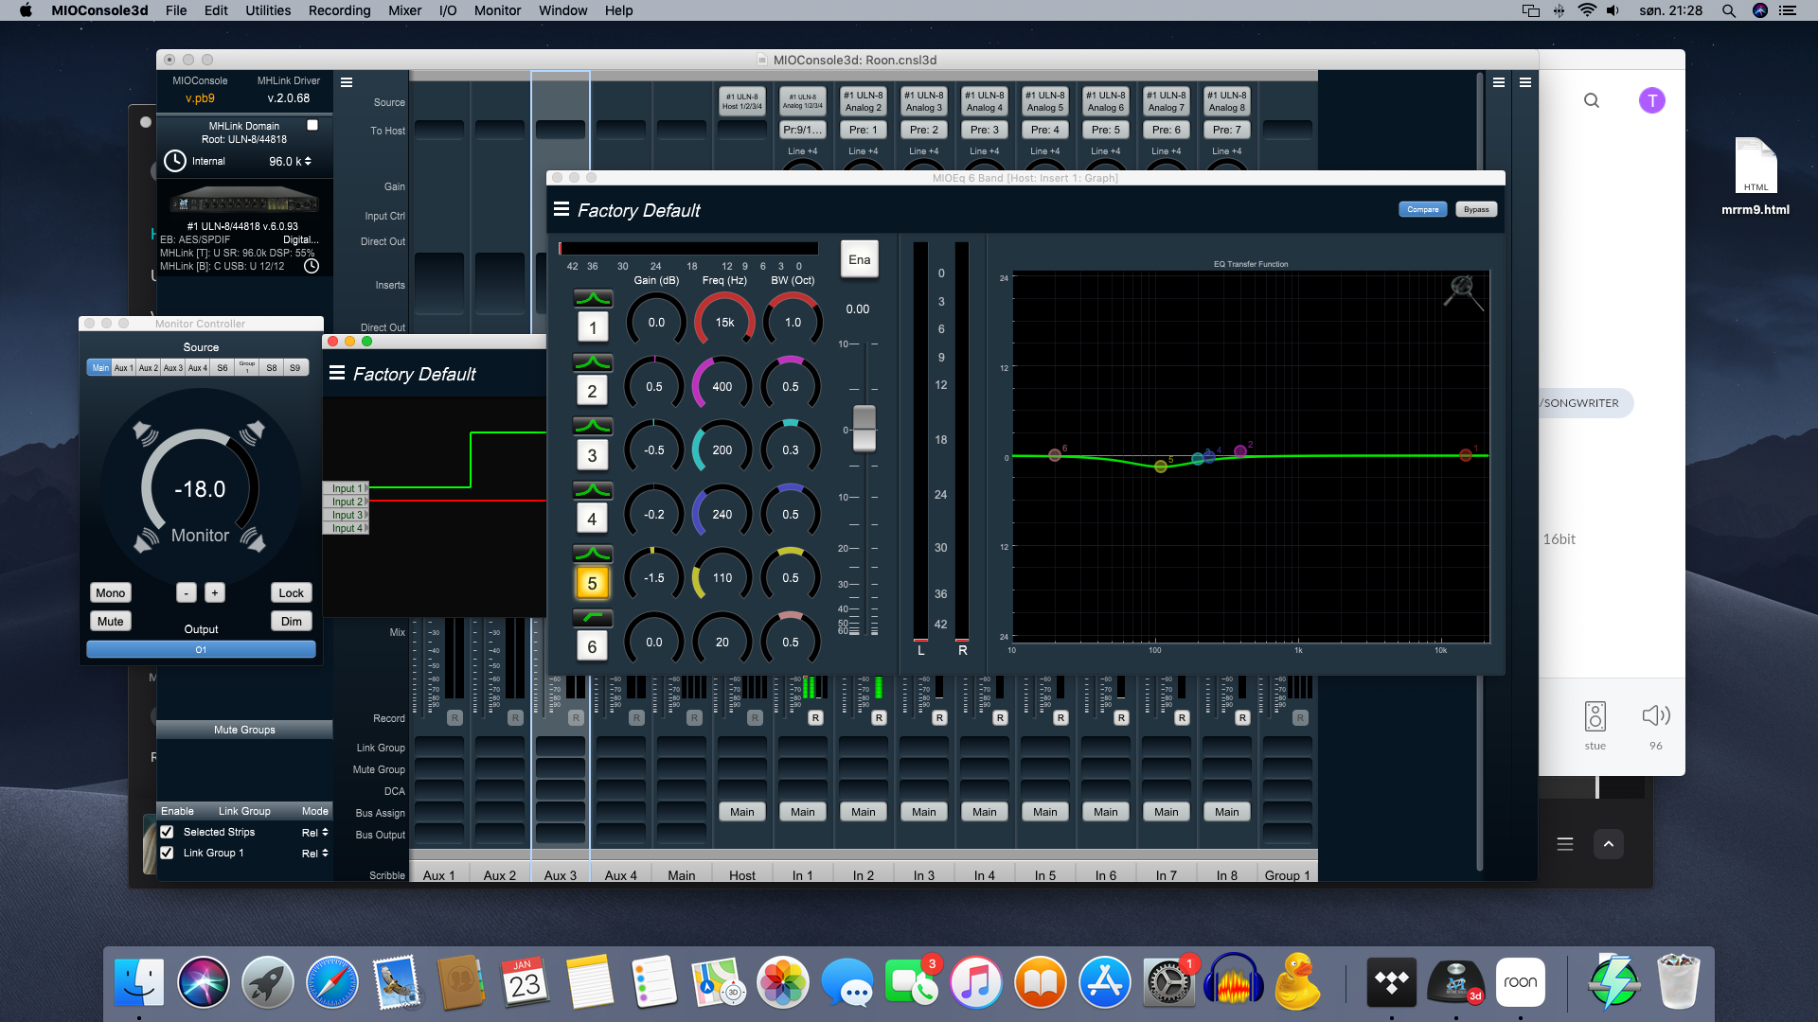
Task: Click the Mono button in Monitor Controller
Action: tap(110, 593)
